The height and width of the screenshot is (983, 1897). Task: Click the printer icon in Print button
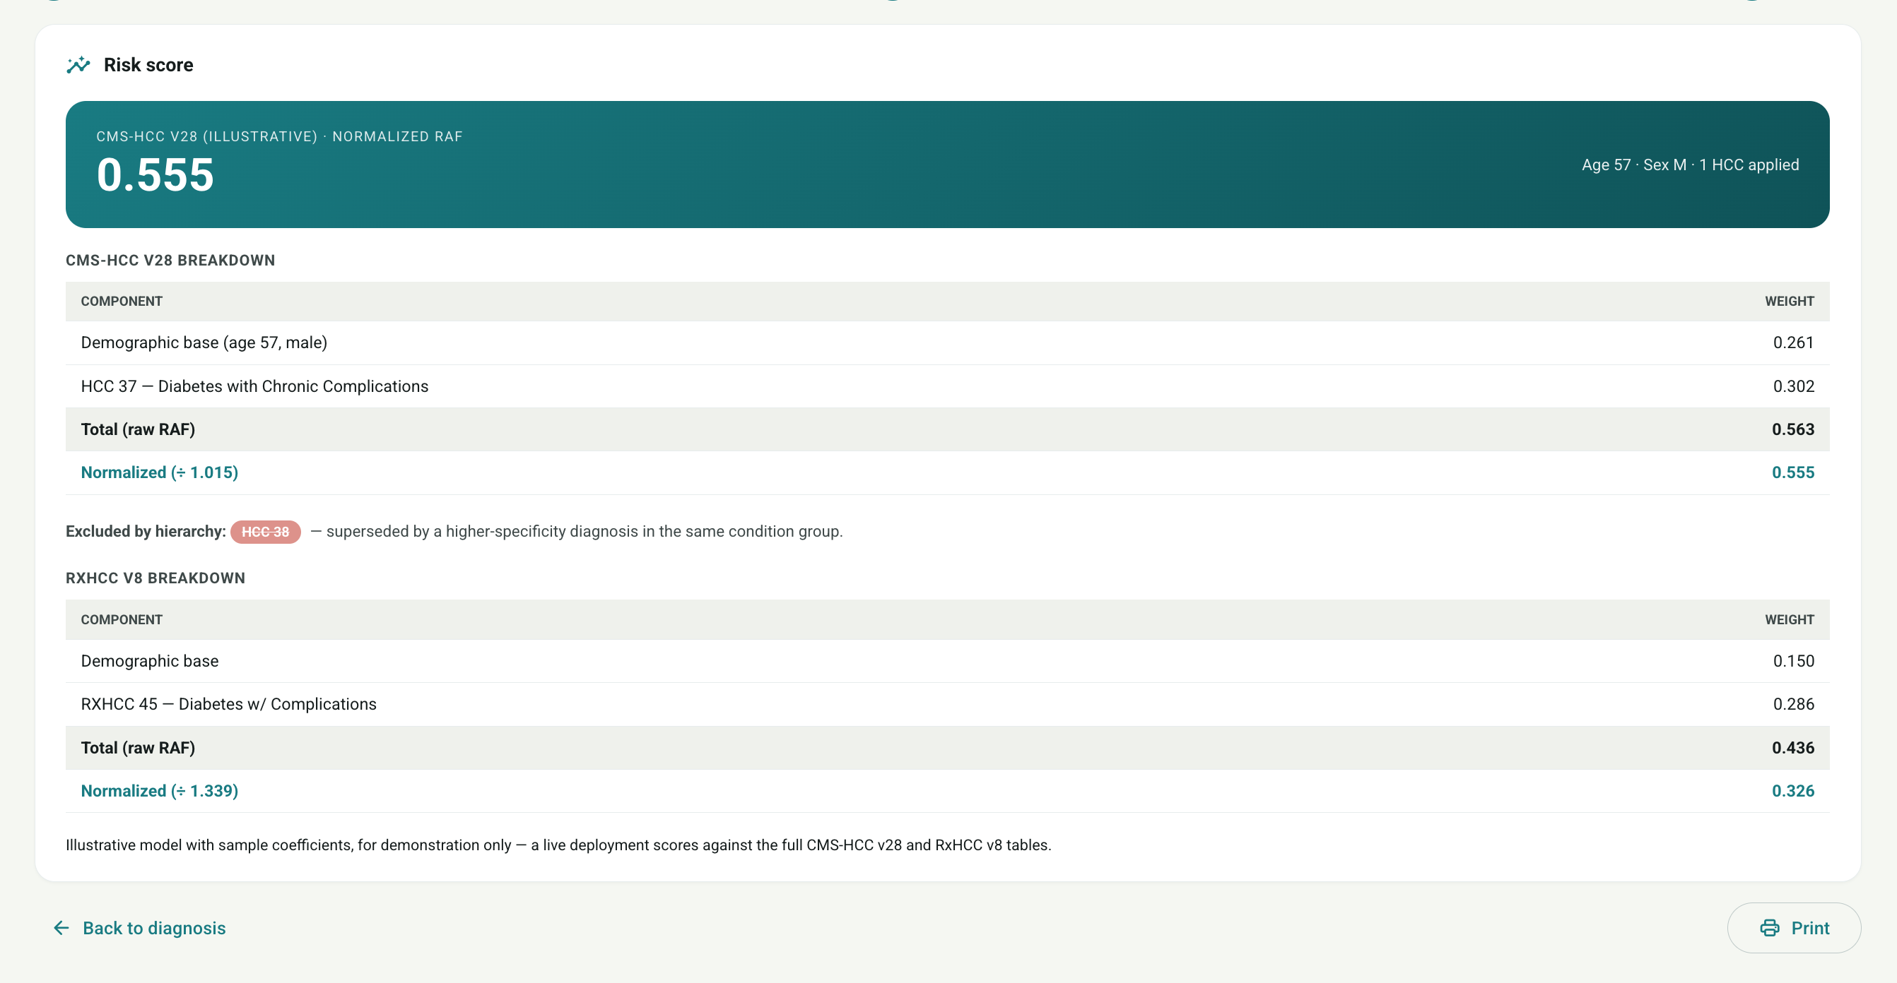(x=1769, y=928)
